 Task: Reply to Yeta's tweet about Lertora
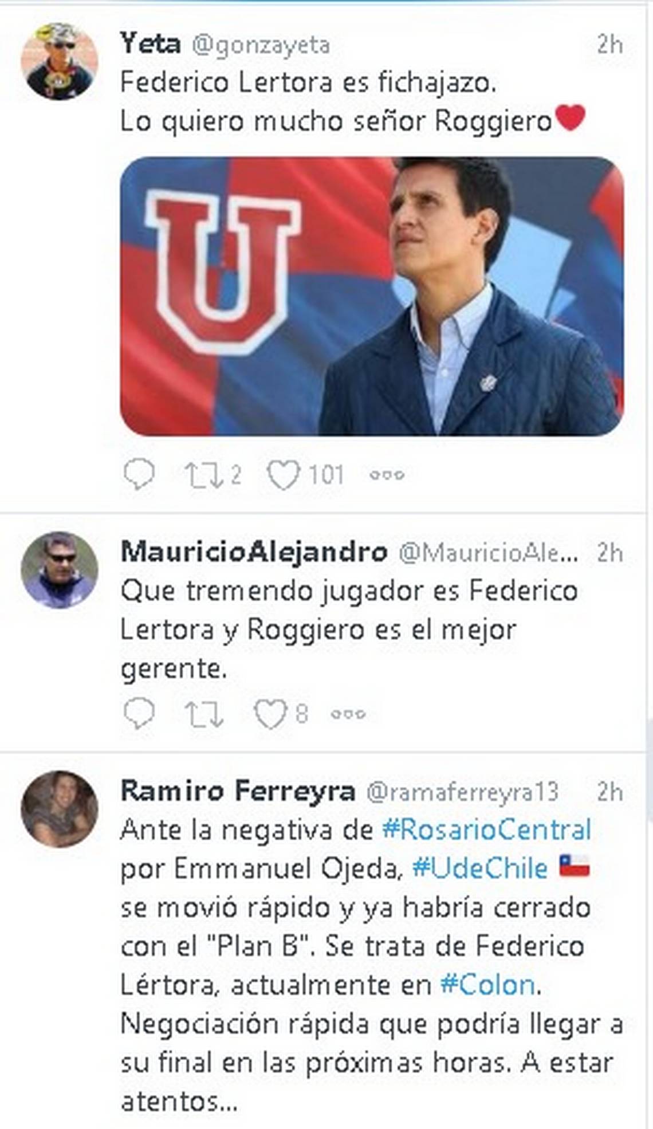(139, 474)
